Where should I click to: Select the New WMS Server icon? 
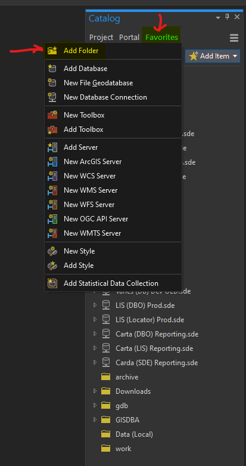point(52,190)
